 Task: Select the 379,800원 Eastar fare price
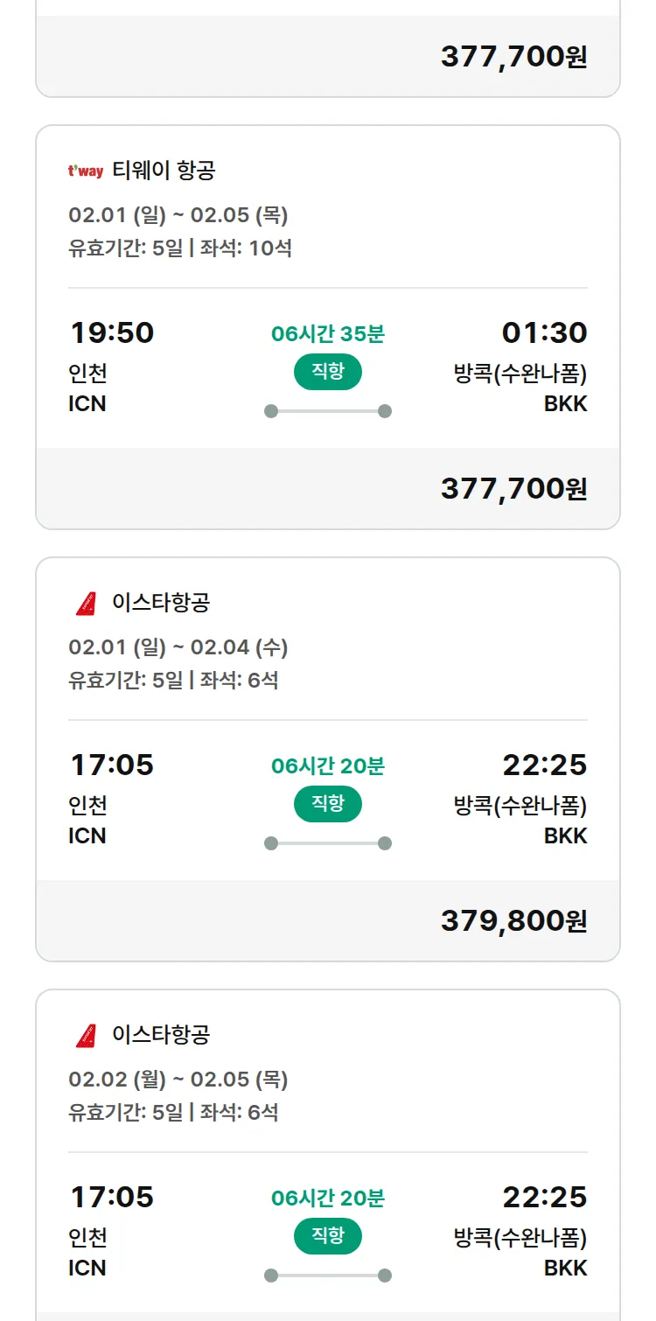pyautogui.click(x=513, y=920)
